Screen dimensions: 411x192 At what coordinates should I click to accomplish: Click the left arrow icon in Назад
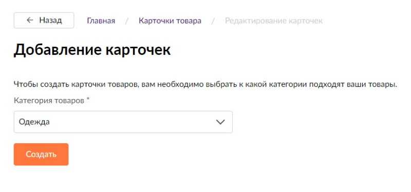[30, 20]
